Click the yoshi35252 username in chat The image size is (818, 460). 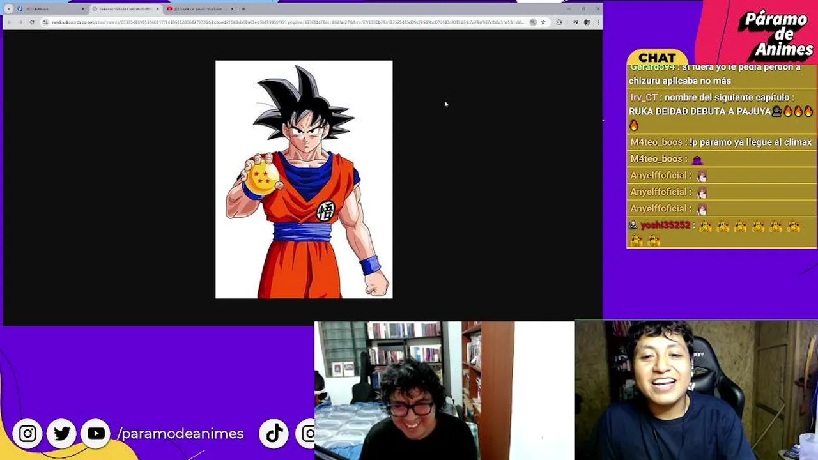click(665, 225)
